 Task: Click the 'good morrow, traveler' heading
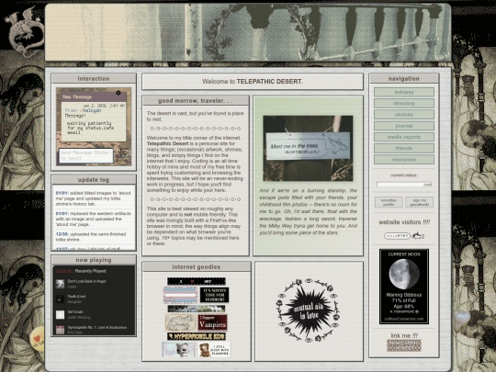(x=196, y=101)
